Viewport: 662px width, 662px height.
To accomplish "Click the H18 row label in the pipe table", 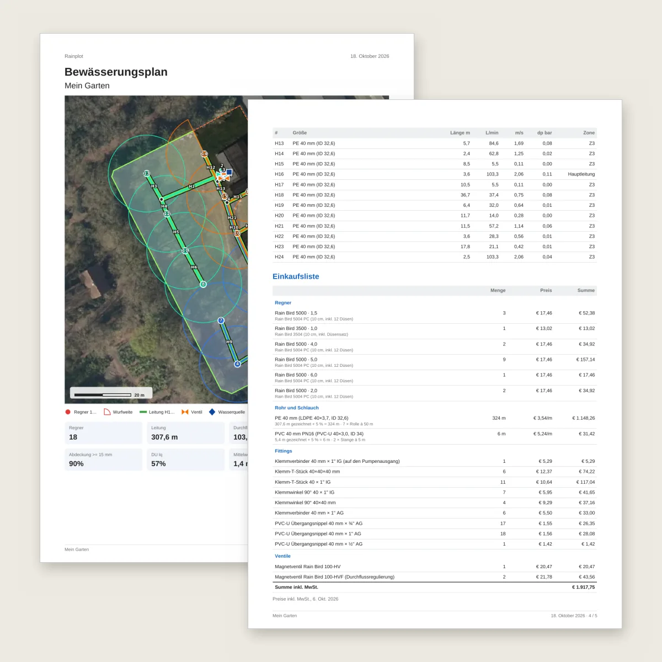I will pos(279,195).
